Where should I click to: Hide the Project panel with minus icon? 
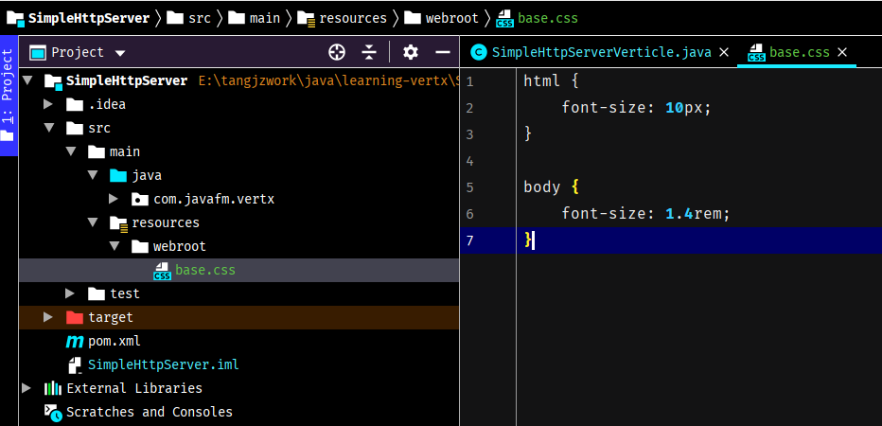coord(442,52)
